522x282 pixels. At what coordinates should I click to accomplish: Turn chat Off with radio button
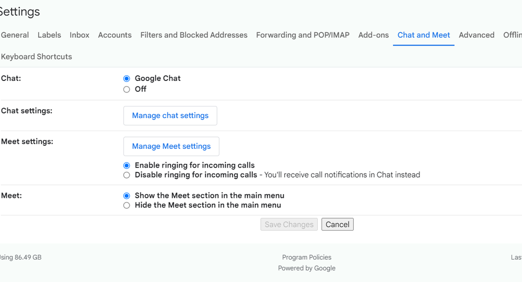pyautogui.click(x=126, y=89)
